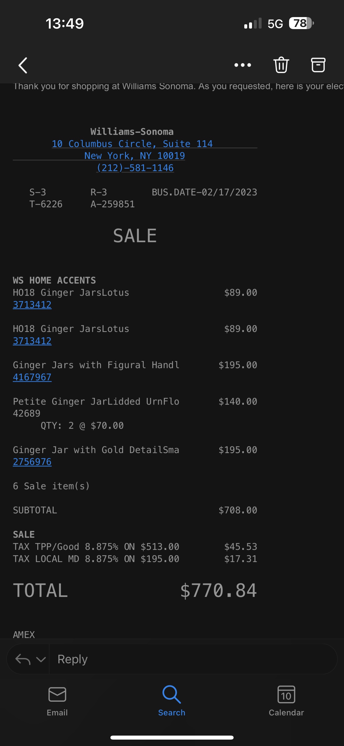Tap the back arrow icon
Viewport: 344px width, 746px height.
pyautogui.click(x=23, y=65)
